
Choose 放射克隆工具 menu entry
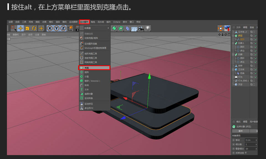point(95,58)
